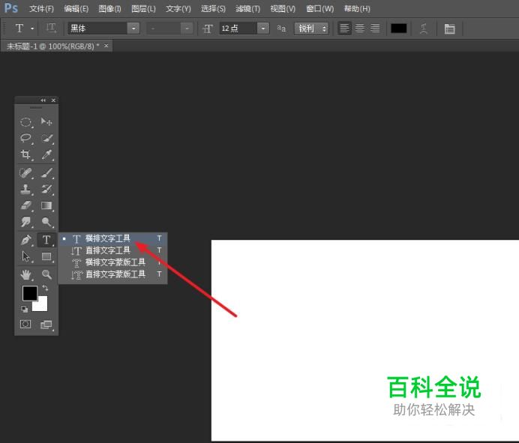Viewport: 519px width, 443px height.
Task: Close the 未标题-1 document tab
Action: (x=106, y=46)
